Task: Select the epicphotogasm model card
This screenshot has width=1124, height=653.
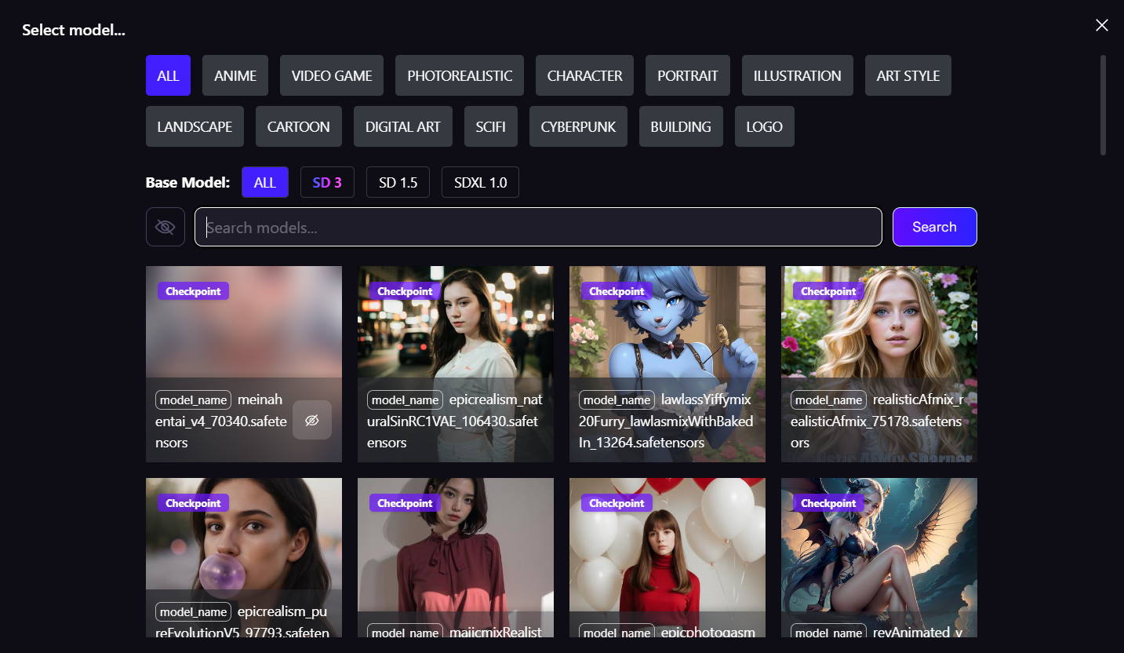Action: click(x=667, y=557)
